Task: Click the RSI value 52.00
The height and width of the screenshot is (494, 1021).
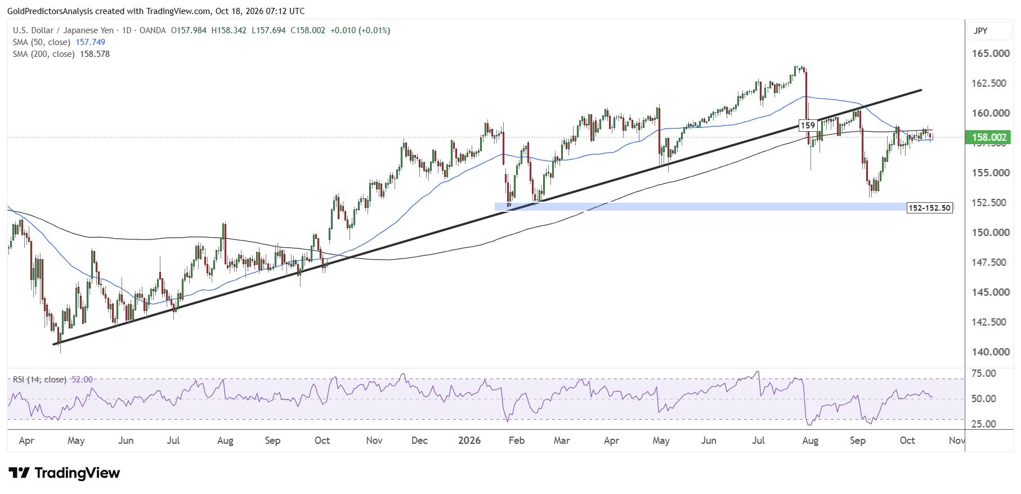Action: (82, 380)
